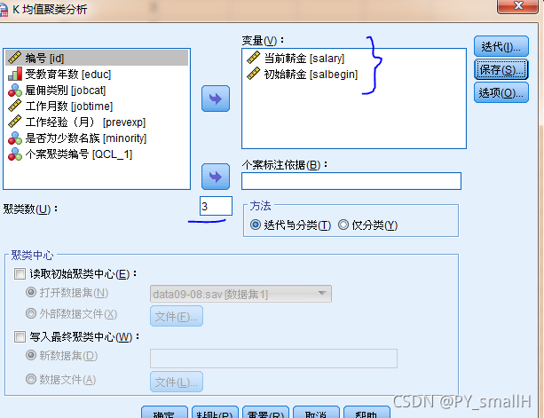544x418 pixels.
Task: Click the 个案标注依据 empty field
Action: 351,181
